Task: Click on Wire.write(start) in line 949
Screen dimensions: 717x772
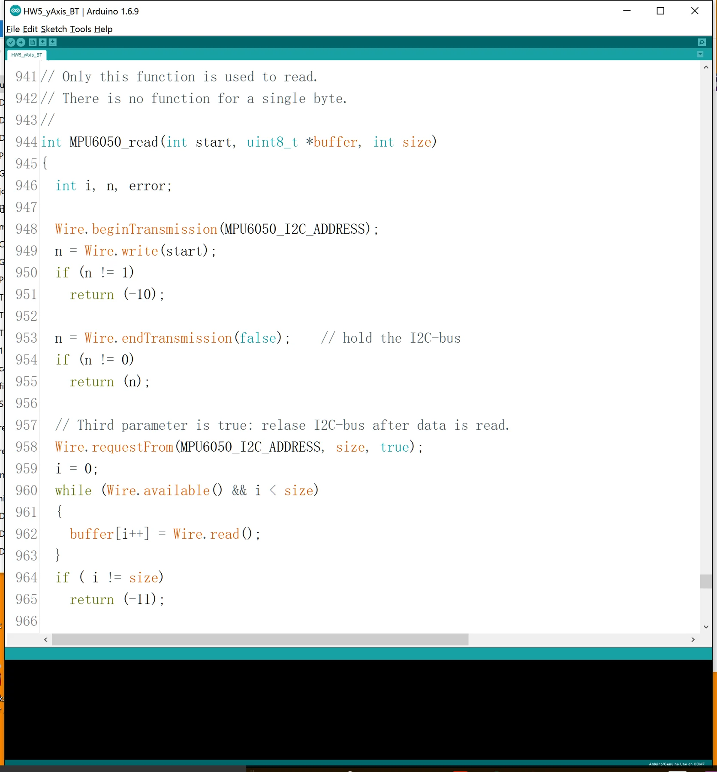Action: pyautogui.click(x=146, y=251)
